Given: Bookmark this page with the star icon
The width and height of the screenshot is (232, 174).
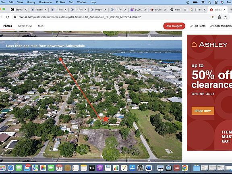Looking at the screenshot, I should [x=226, y=17].
